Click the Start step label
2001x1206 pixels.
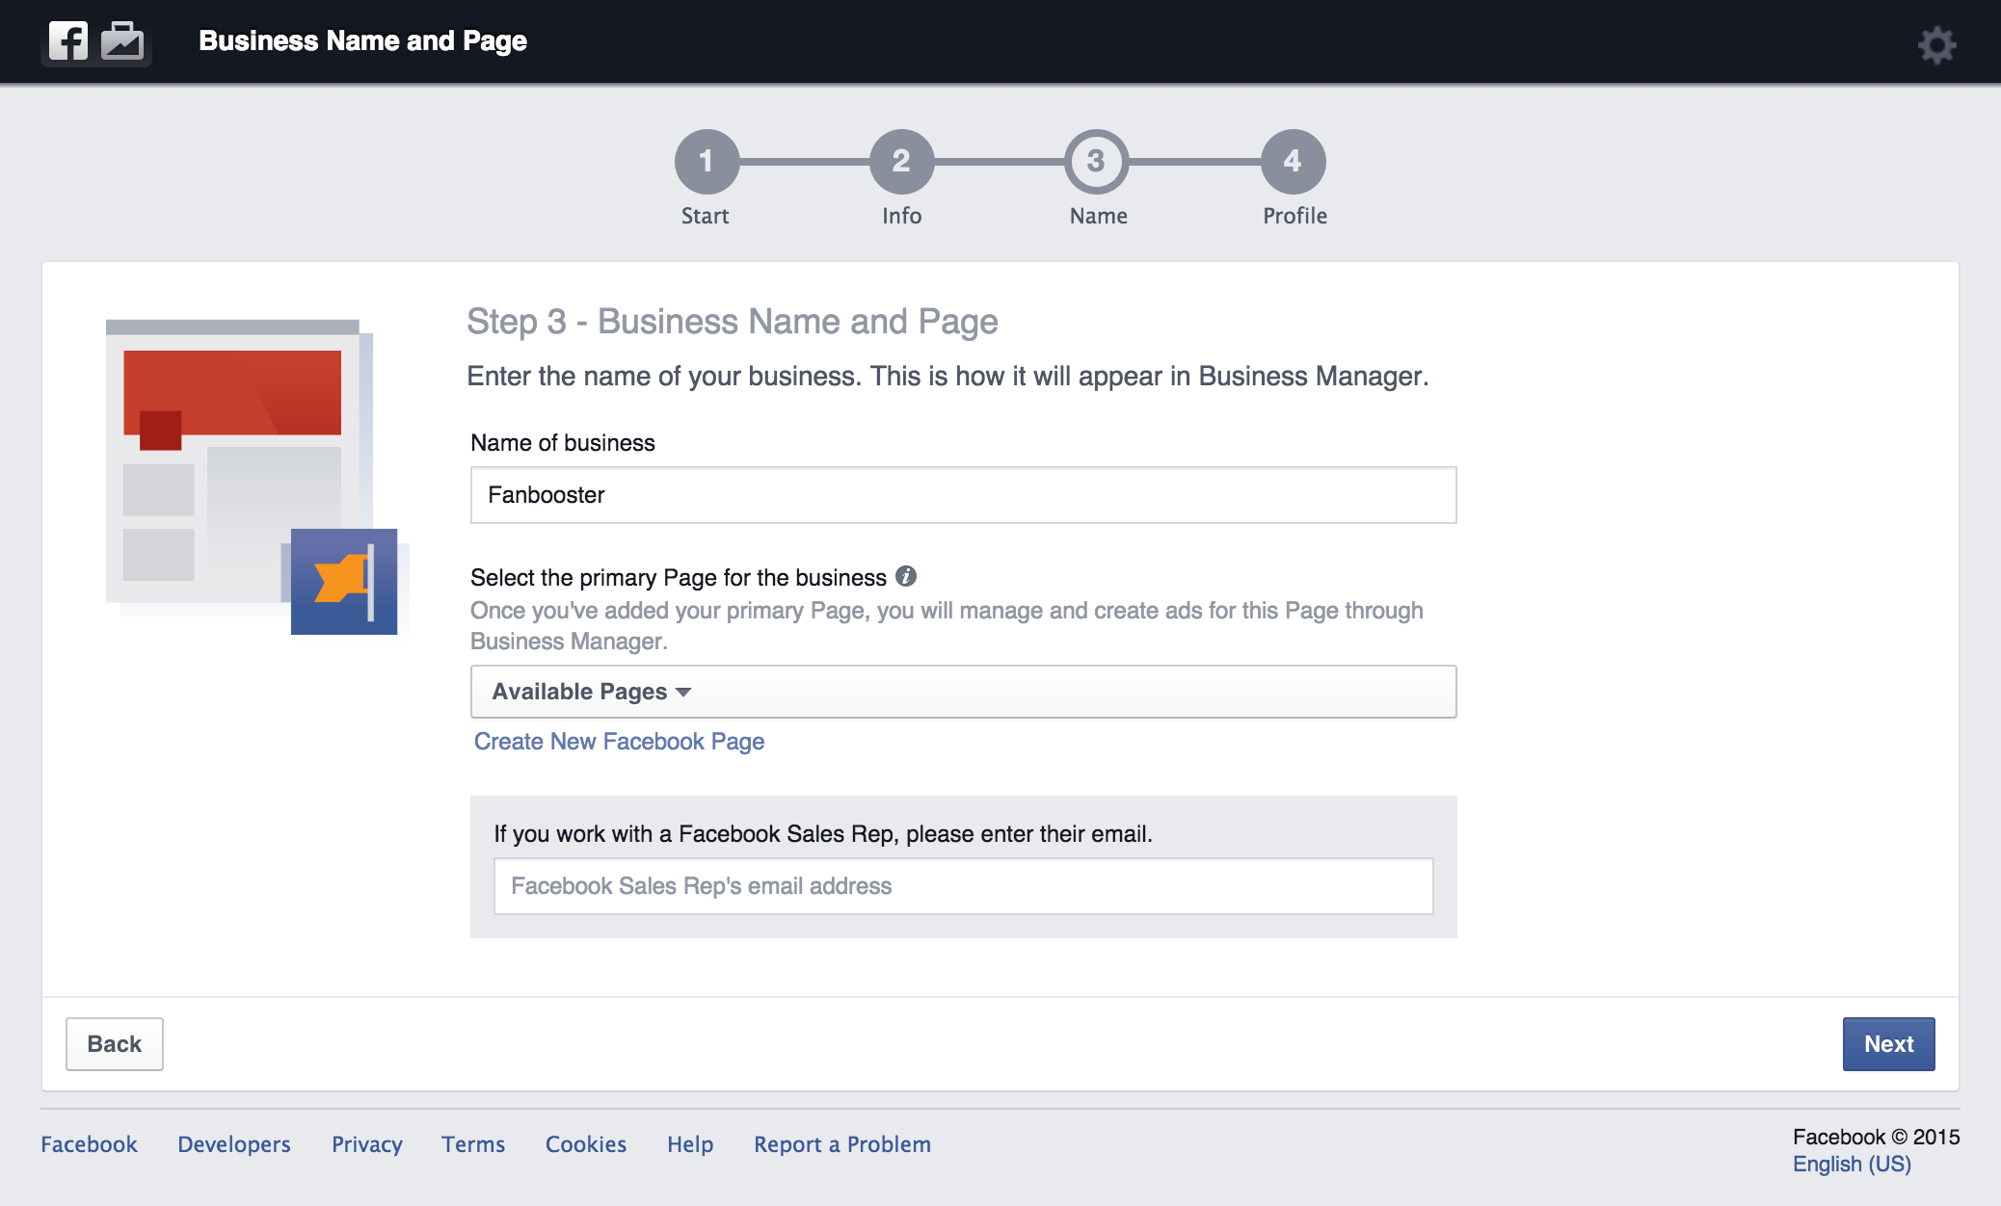point(705,216)
